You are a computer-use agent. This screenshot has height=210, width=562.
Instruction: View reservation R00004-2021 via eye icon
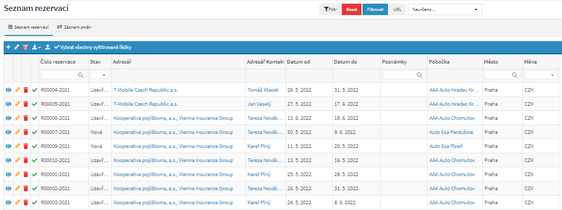pos(8,90)
